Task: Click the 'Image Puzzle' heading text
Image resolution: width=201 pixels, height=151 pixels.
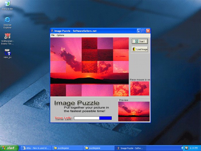Action: tap(77, 103)
